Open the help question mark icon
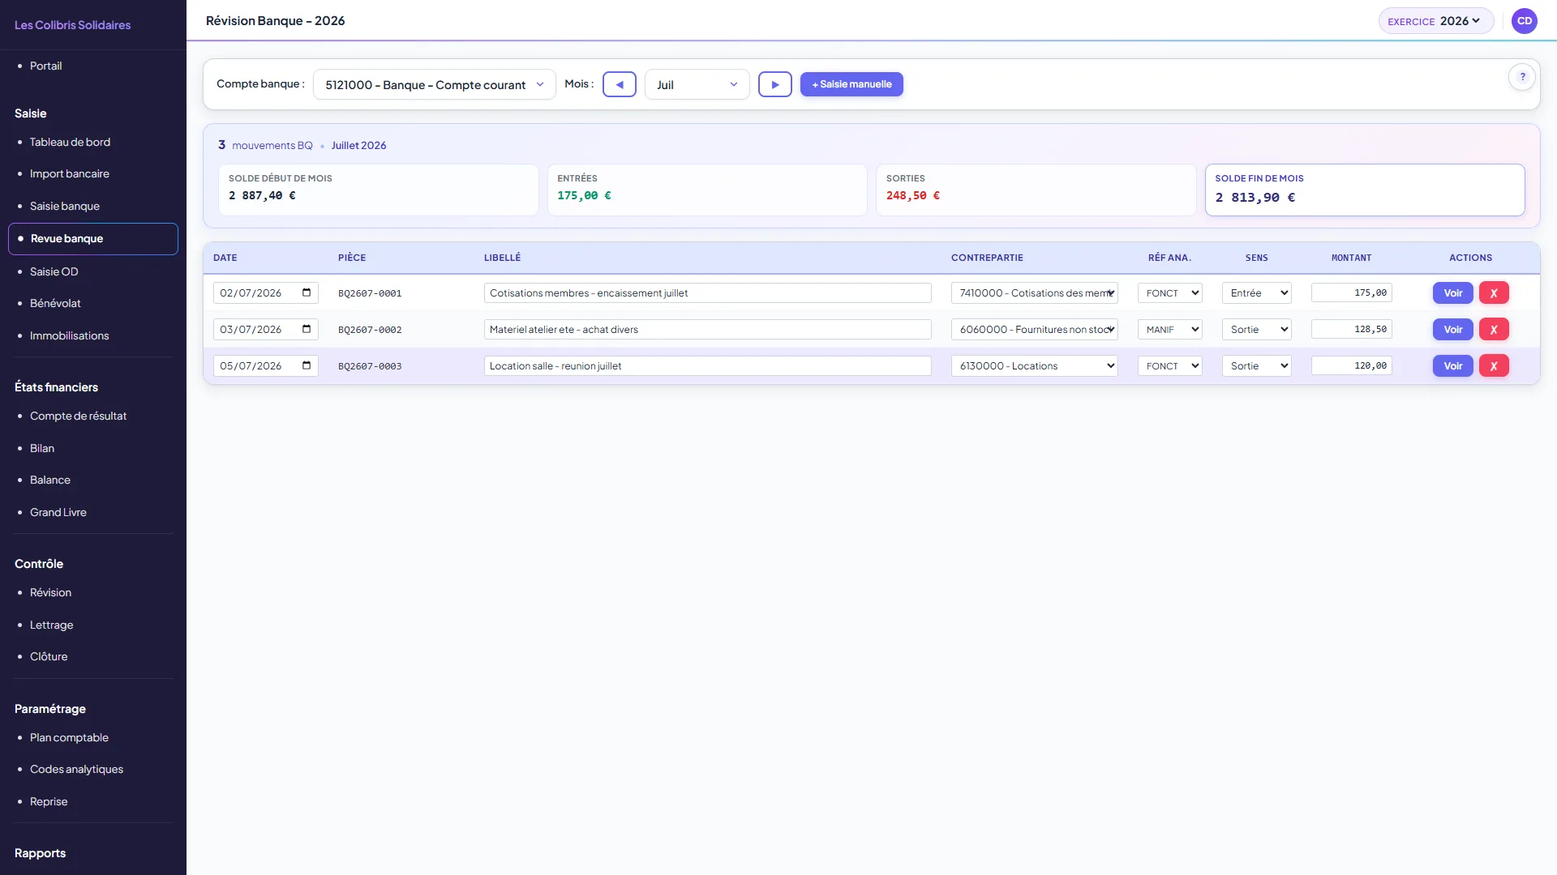Screen dimensions: 1557x875 pos(1522,77)
